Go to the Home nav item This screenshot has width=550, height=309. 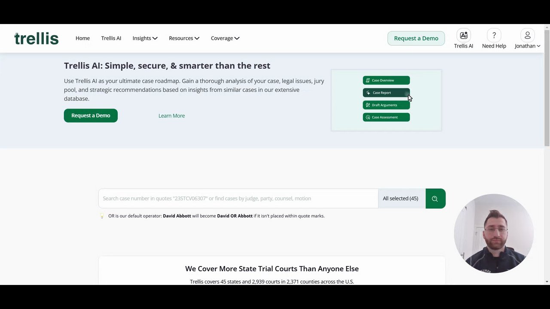coord(82,38)
